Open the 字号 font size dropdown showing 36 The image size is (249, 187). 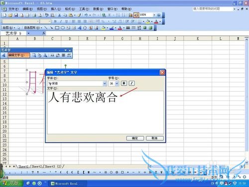click(117, 83)
